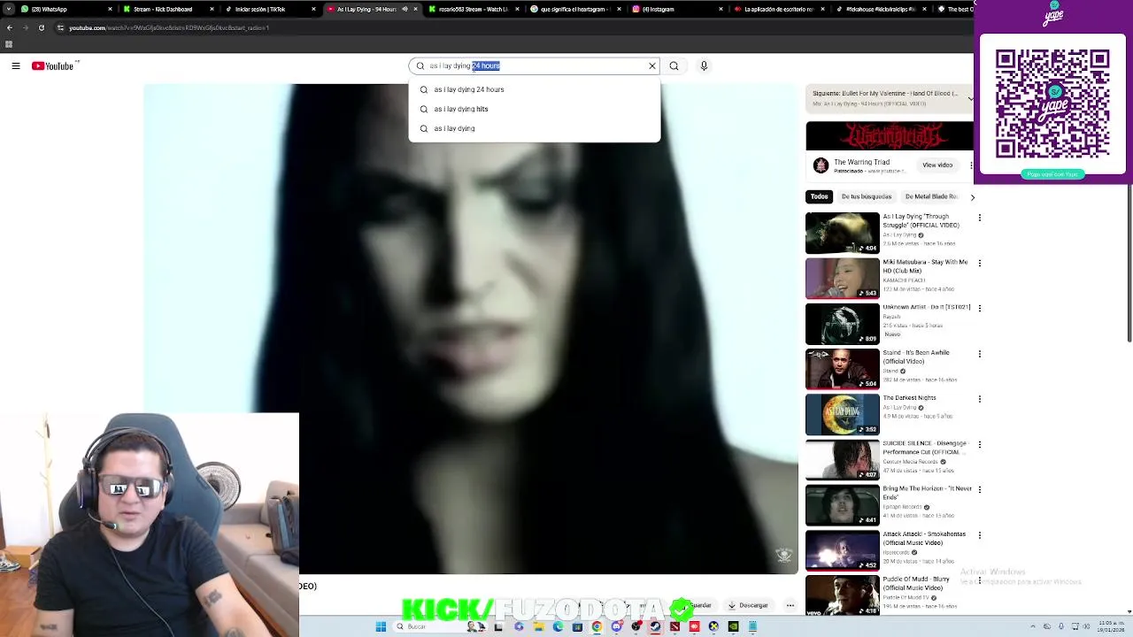Open menu for Unknown Artist video
This screenshot has width=1133, height=637.
[x=979, y=308]
